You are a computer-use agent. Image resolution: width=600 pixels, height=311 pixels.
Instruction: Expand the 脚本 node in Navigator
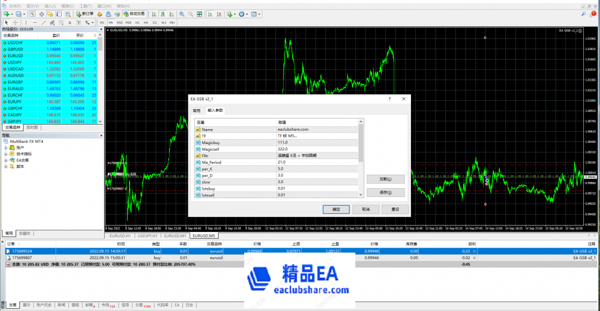6,166
